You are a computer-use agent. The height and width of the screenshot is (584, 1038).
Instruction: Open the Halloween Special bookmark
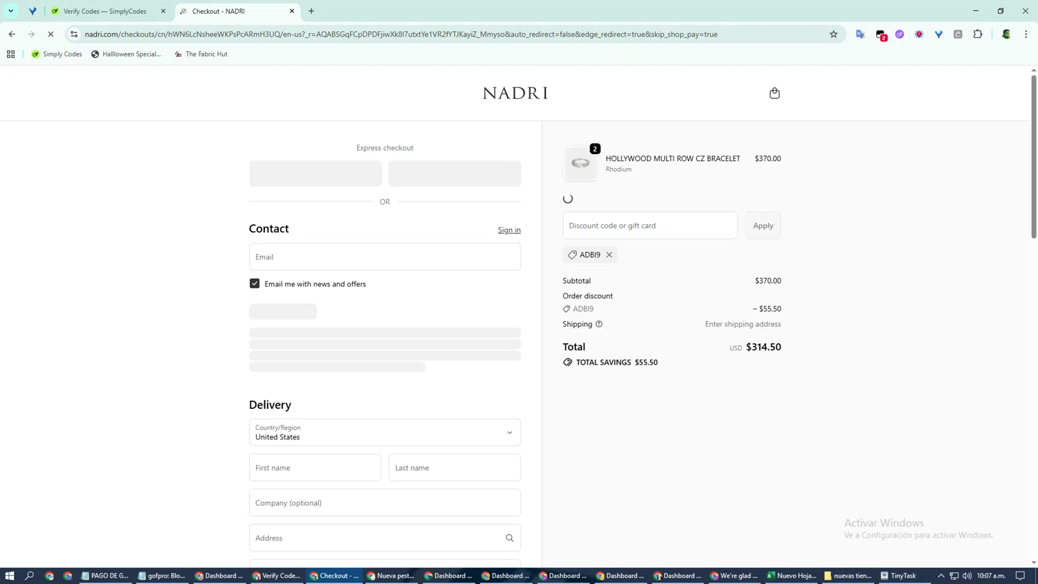126,54
